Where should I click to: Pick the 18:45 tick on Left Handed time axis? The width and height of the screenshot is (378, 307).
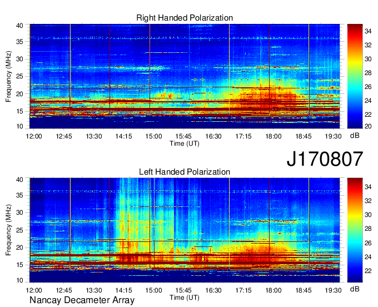(x=304, y=290)
